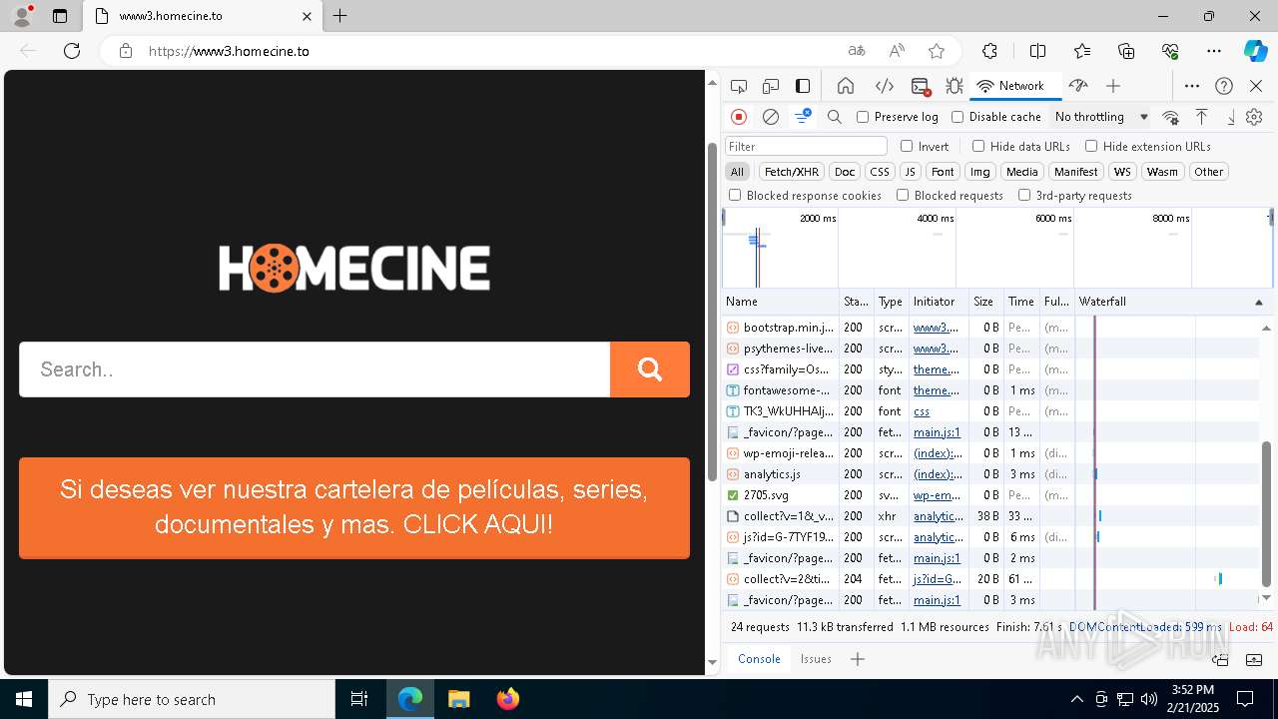Check Hide extension URLs

pos(1091,146)
